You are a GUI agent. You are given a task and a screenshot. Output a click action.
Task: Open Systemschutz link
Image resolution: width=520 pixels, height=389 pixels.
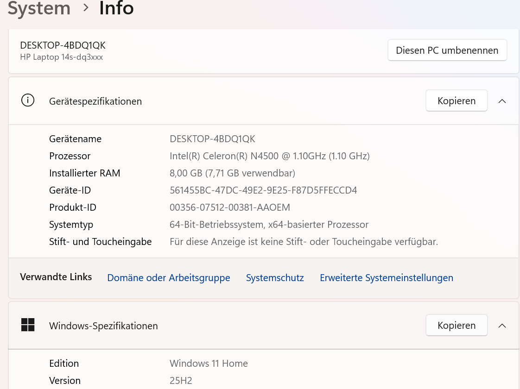275,278
